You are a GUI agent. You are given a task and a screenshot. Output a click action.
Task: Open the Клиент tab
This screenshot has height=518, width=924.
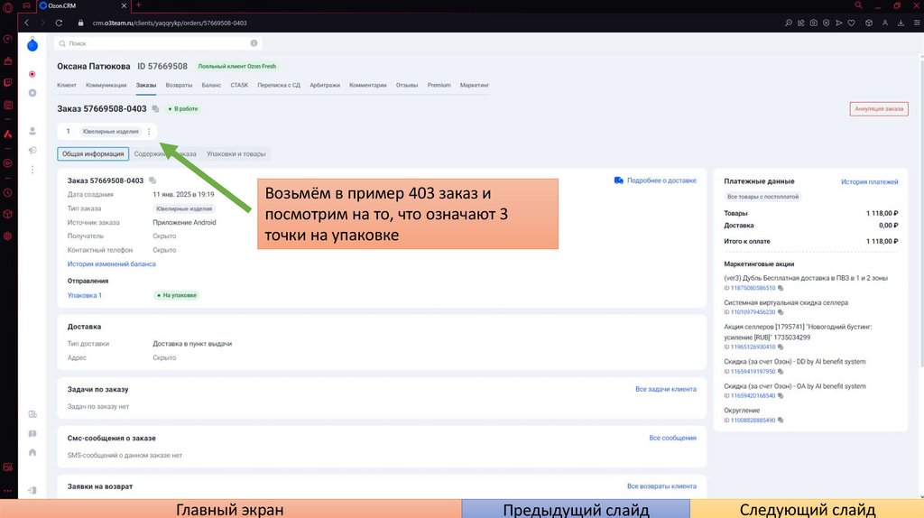click(x=67, y=86)
